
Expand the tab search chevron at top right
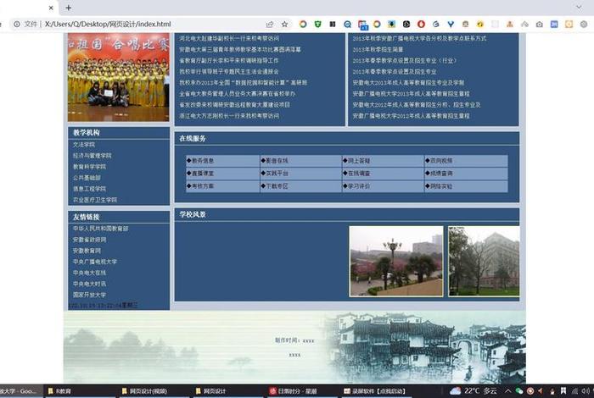579,7
